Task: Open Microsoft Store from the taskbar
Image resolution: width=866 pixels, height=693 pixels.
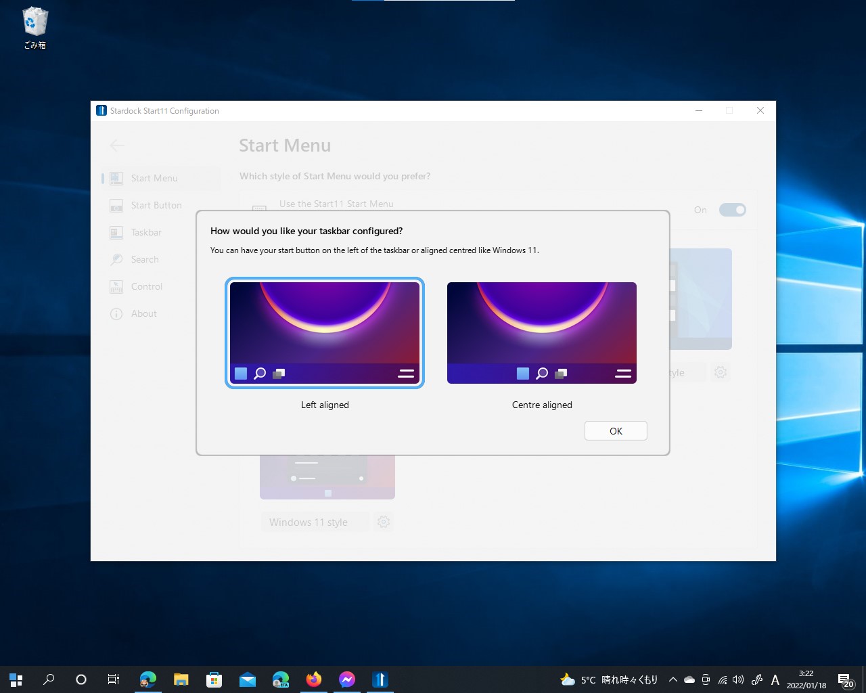Action: click(214, 679)
